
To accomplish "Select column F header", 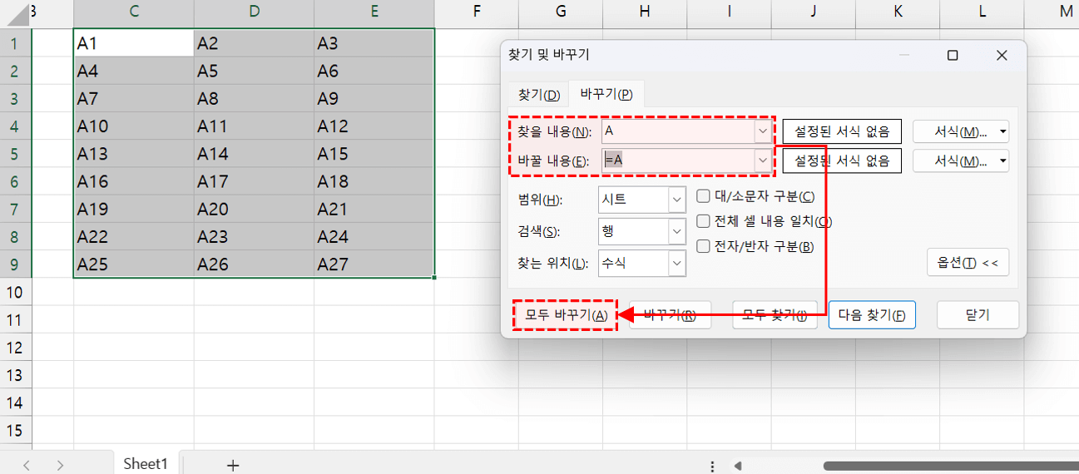I will (x=477, y=11).
